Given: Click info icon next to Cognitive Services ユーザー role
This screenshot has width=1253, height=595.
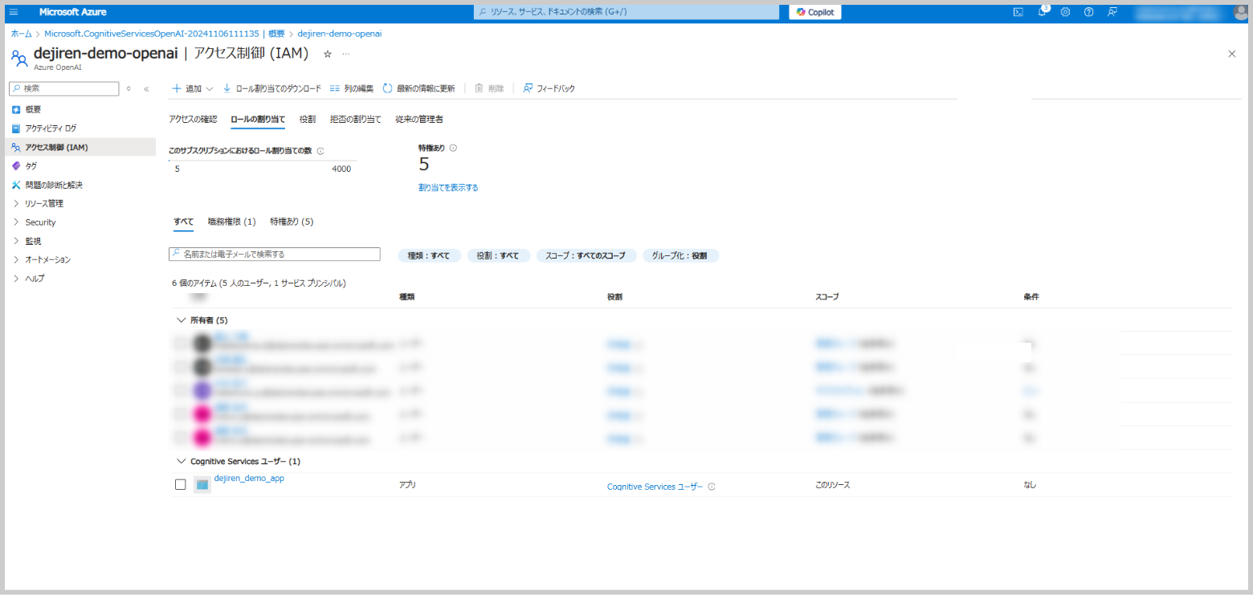Looking at the screenshot, I should pyautogui.click(x=712, y=487).
